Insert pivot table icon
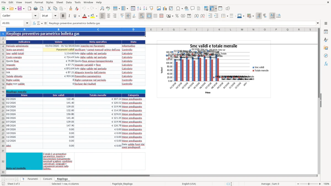 pos(171,9)
